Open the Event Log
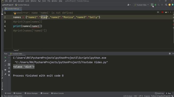Image resolution: width=174 pixels, height=97 pixels. click(x=159, y=93)
